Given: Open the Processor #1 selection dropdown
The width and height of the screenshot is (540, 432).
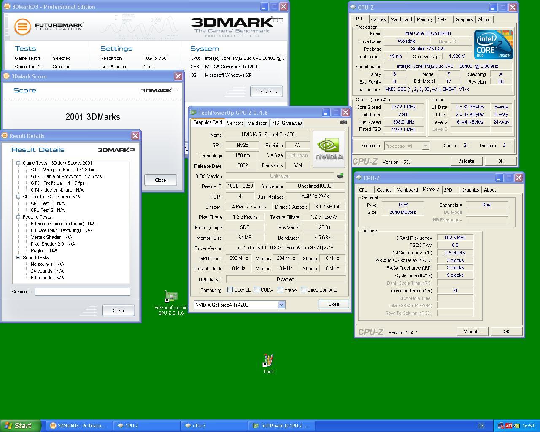Looking at the screenshot, I should [x=426, y=146].
